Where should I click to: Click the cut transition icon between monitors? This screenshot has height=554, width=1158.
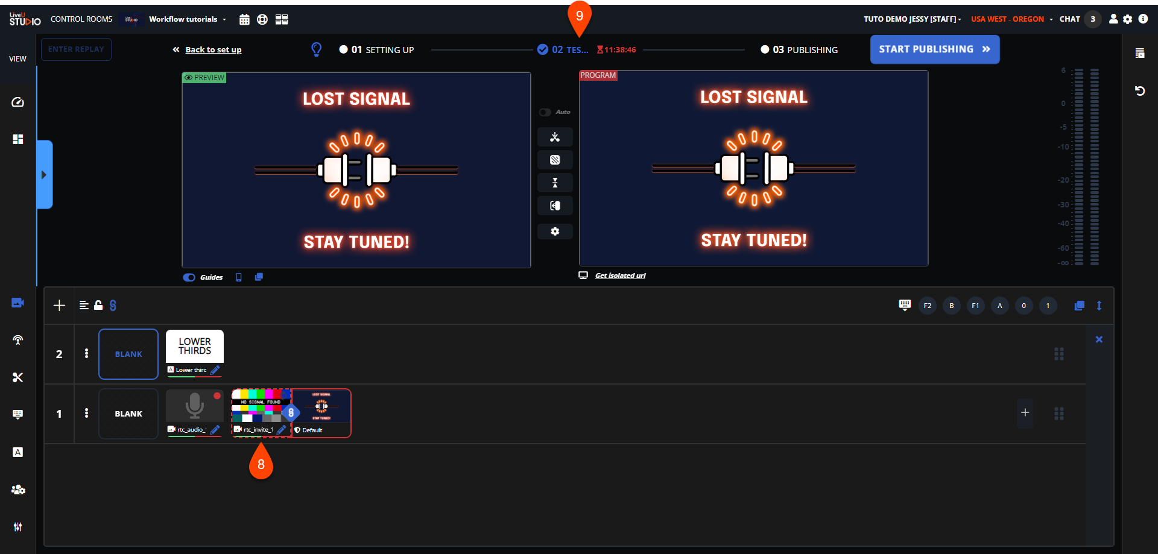555,137
